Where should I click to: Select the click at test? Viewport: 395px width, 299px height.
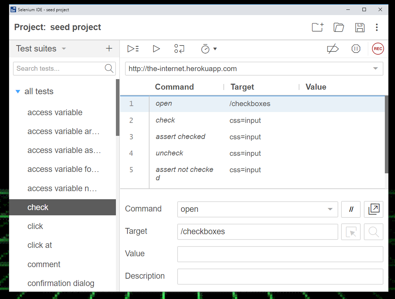(62, 245)
